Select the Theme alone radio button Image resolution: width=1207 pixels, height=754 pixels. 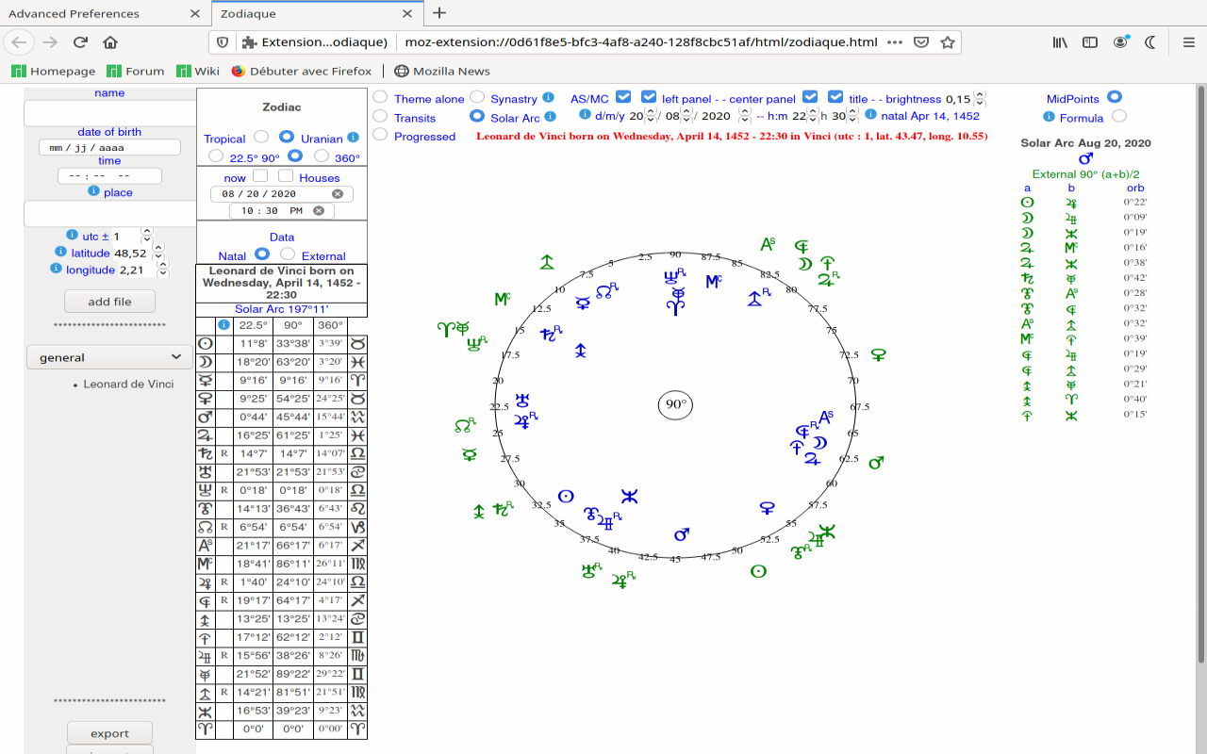(x=380, y=97)
